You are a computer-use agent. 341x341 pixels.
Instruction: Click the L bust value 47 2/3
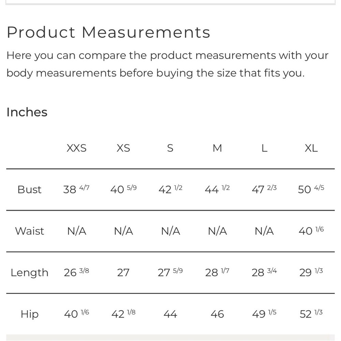[264, 189]
